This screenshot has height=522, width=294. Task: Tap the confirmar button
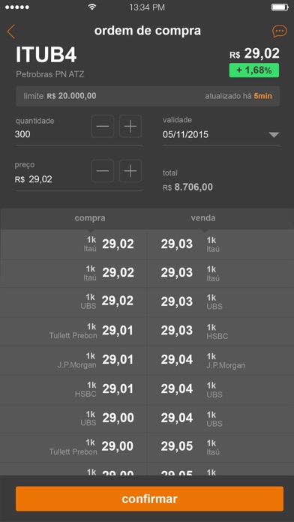tap(149, 499)
